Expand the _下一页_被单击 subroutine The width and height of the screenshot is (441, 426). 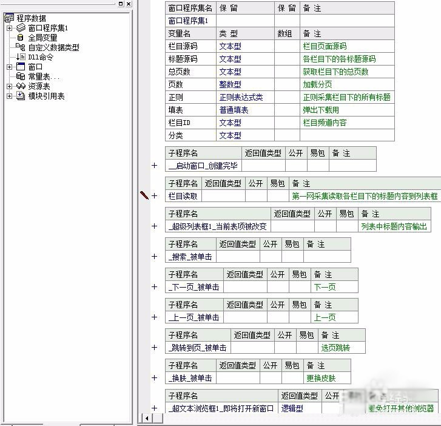(154, 287)
